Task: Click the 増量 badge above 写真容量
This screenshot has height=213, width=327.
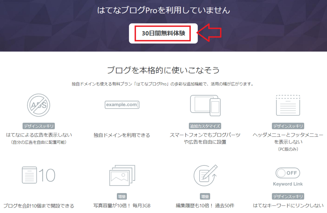Action: 122,196
